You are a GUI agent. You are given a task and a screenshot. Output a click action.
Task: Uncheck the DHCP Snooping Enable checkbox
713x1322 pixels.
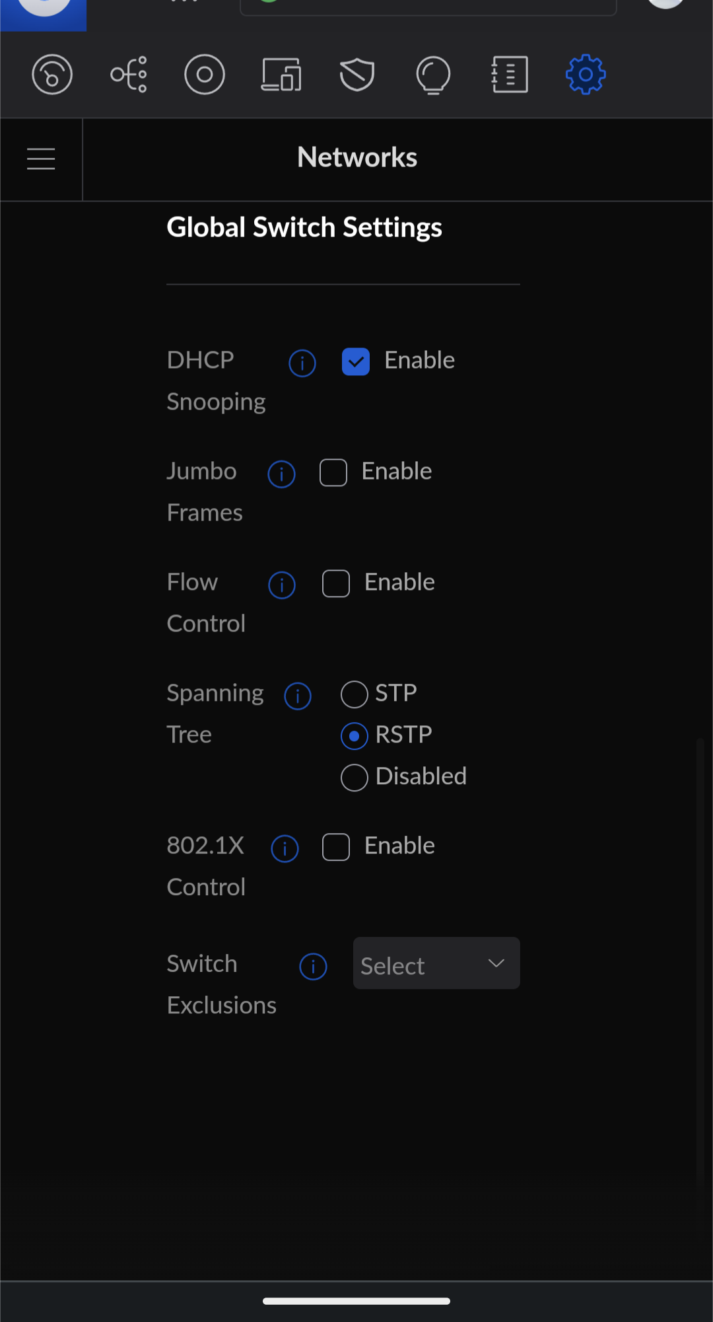(x=356, y=361)
